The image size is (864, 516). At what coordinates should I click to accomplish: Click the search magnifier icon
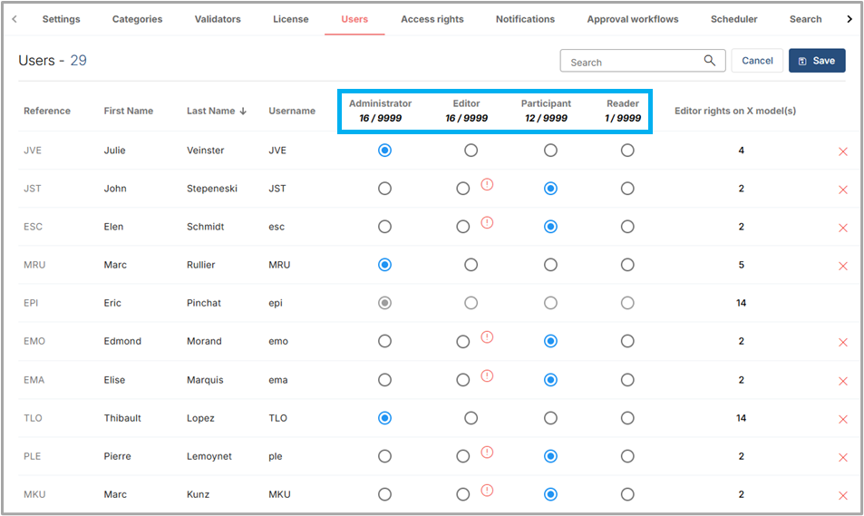710,61
